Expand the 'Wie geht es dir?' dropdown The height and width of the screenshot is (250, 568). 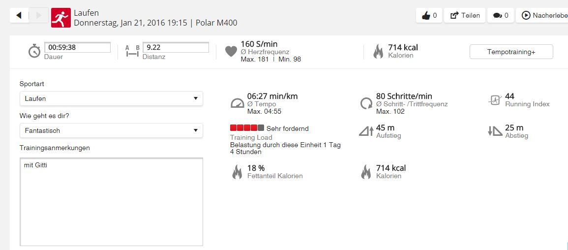tap(111, 130)
